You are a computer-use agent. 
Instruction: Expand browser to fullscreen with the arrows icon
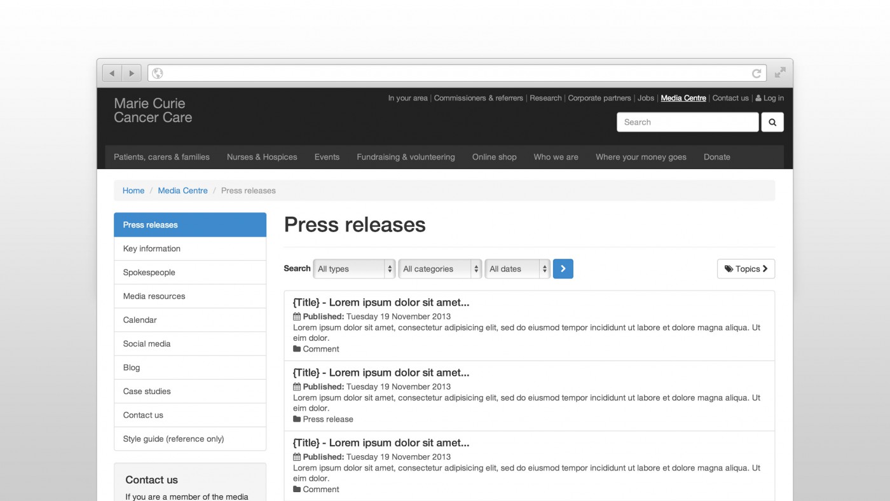tap(780, 72)
